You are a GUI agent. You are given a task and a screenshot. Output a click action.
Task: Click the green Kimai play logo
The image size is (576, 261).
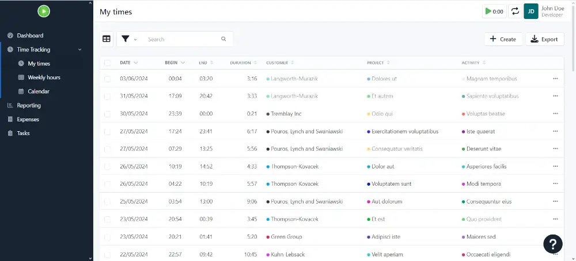click(44, 11)
